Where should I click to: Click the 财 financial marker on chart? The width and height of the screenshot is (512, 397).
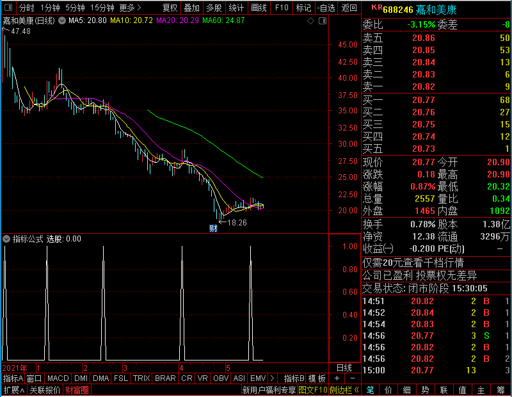213,229
